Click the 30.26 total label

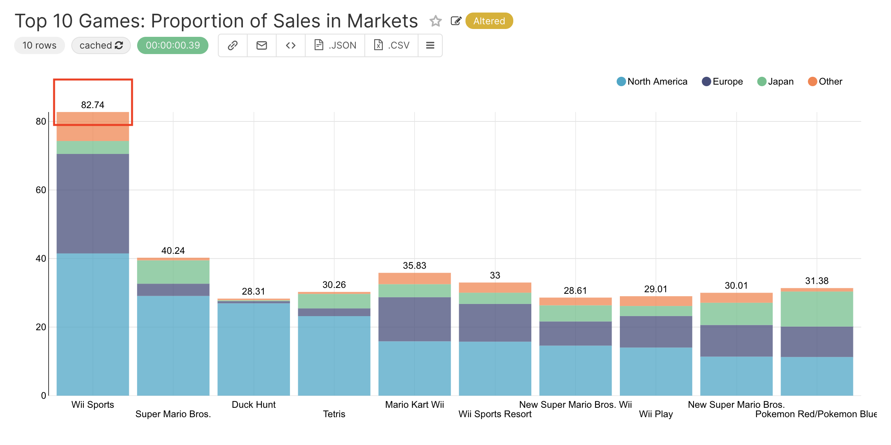pyautogui.click(x=334, y=285)
